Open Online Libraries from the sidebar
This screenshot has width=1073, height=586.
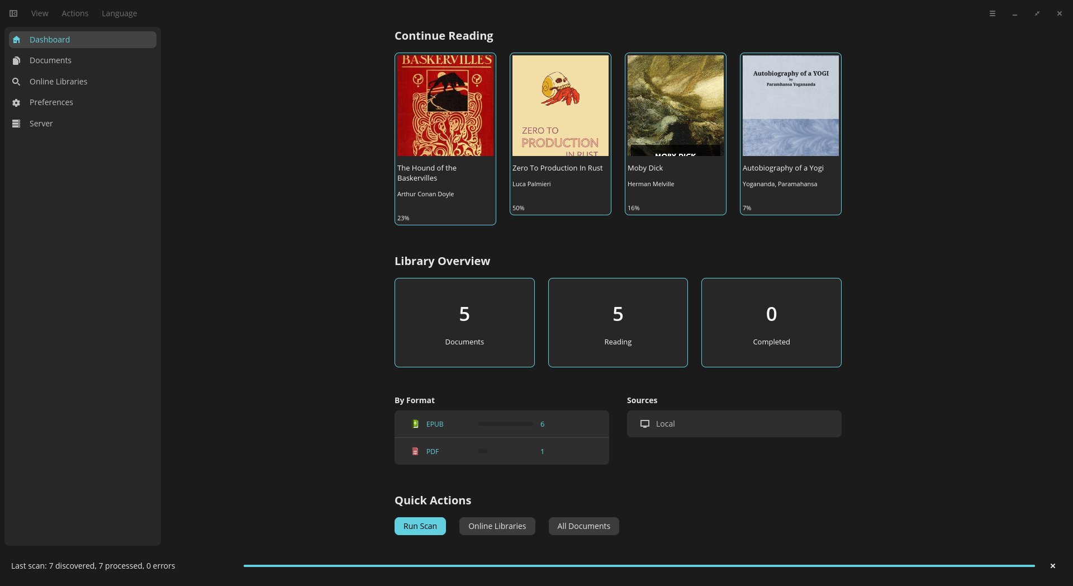pyautogui.click(x=83, y=82)
